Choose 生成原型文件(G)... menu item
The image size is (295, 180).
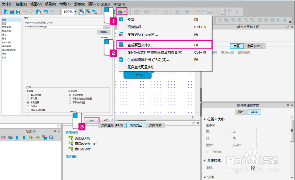tap(164, 45)
